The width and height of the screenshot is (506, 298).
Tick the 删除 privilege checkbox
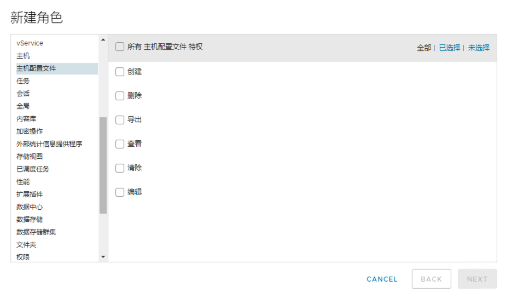(x=120, y=96)
